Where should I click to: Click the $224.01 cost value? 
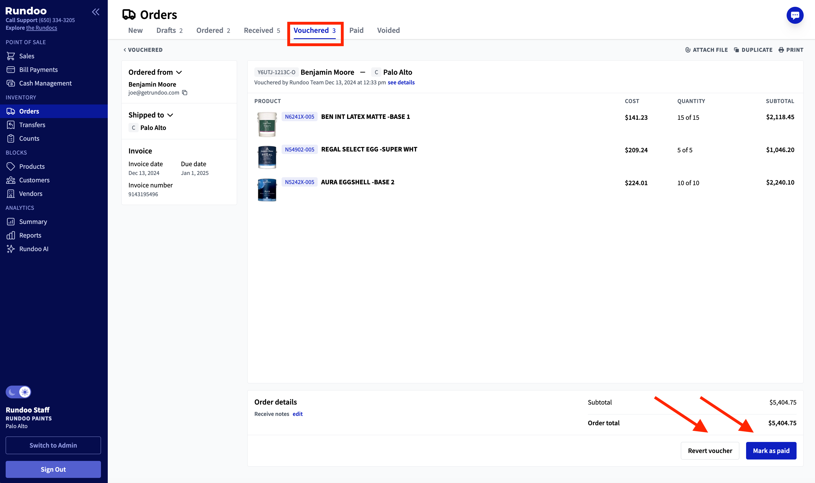coord(636,183)
